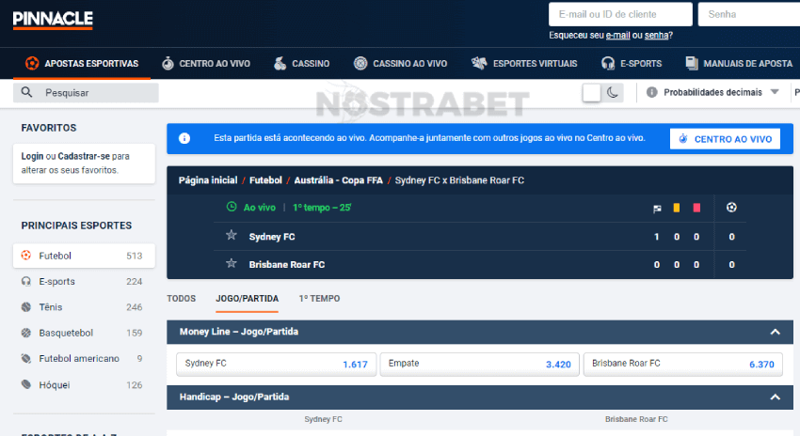Select Basquetebol in Principais Esportes
800x436 pixels.
tap(84, 333)
